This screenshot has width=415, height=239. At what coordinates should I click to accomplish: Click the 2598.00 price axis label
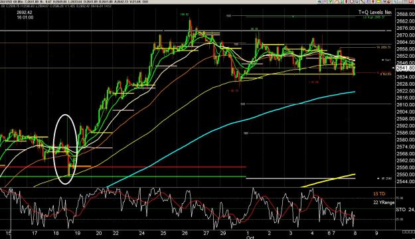pos(406,119)
